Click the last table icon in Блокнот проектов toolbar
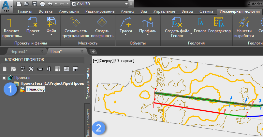Image resolution: width=263 pixels, height=137 pixels. [x=75, y=69]
